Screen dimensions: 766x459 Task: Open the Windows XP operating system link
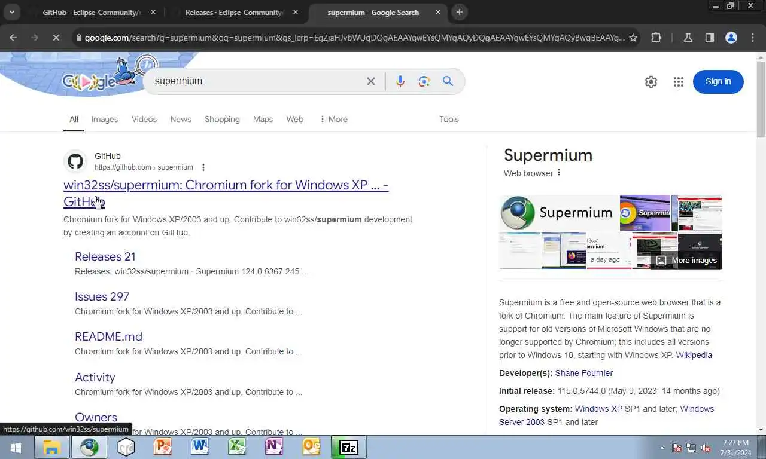pos(598,409)
